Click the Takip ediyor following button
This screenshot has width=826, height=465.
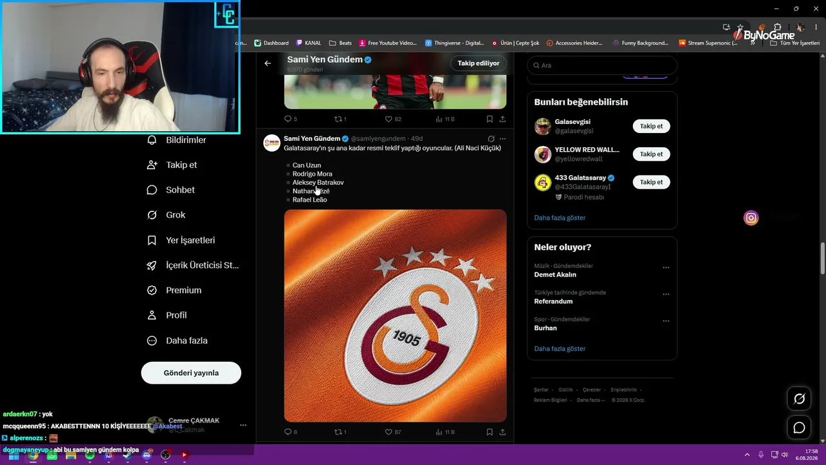coord(478,63)
